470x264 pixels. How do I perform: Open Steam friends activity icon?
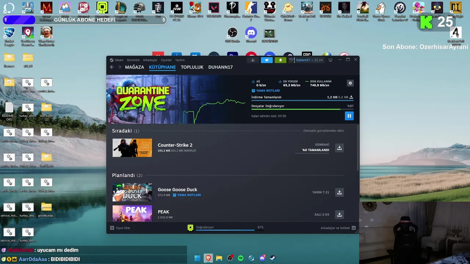(253, 60)
